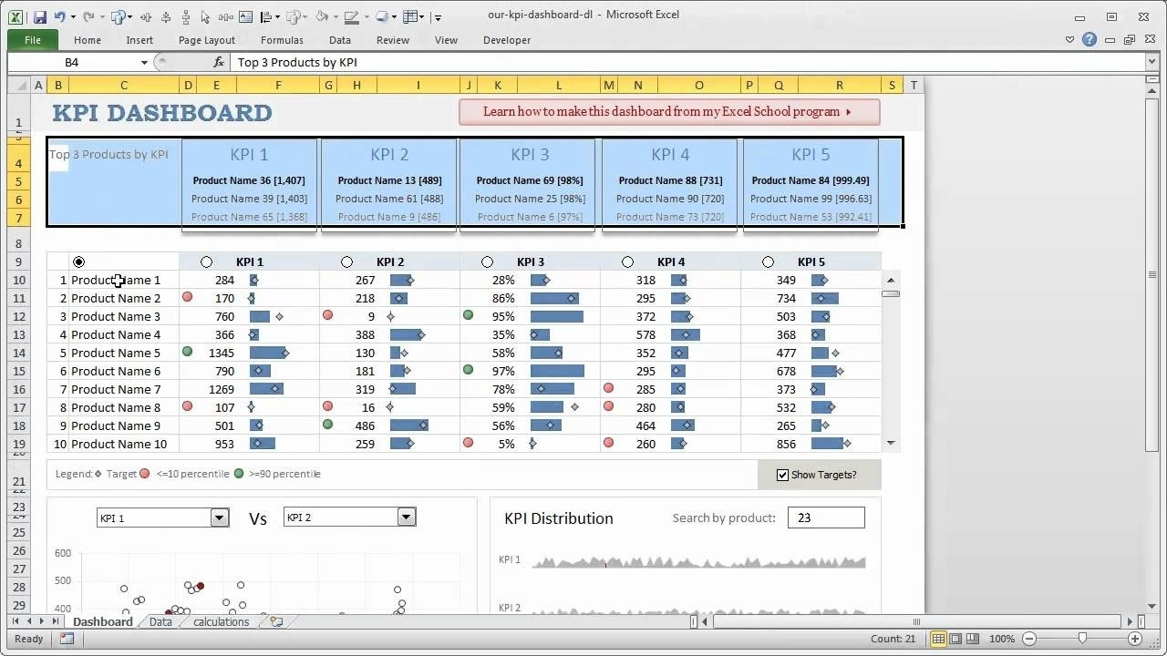The image size is (1167, 656).
Task: Click the Shape Fill paint bucket icon
Action: (322, 16)
